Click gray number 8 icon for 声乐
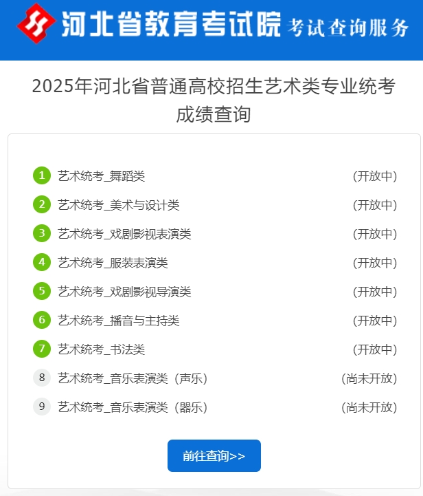The width and height of the screenshot is (423, 496). click(42, 378)
